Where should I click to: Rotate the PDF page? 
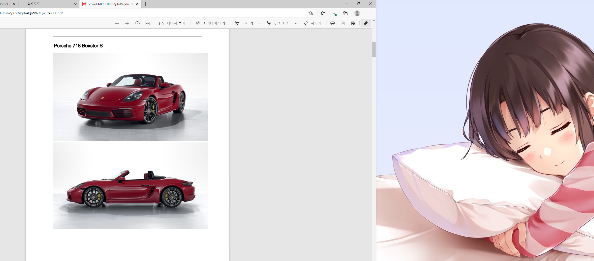pyautogui.click(x=138, y=23)
